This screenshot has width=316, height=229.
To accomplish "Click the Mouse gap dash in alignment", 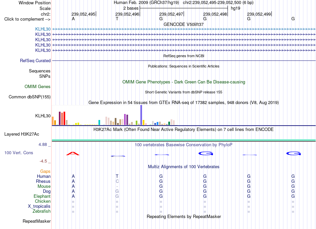I will point(117,186).
